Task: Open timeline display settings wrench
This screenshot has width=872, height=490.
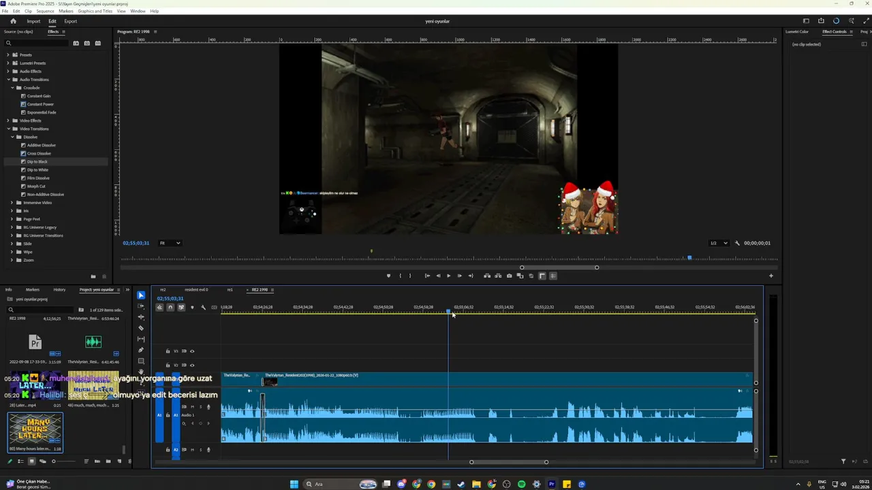Action: tap(203, 308)
